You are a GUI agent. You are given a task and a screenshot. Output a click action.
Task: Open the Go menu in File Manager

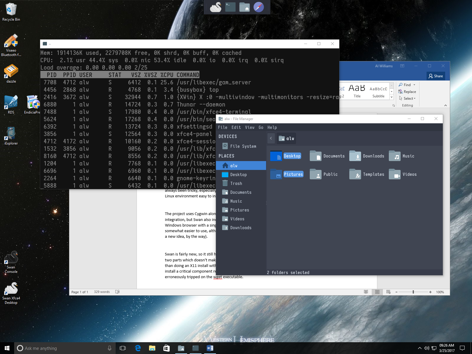point(261,127)
